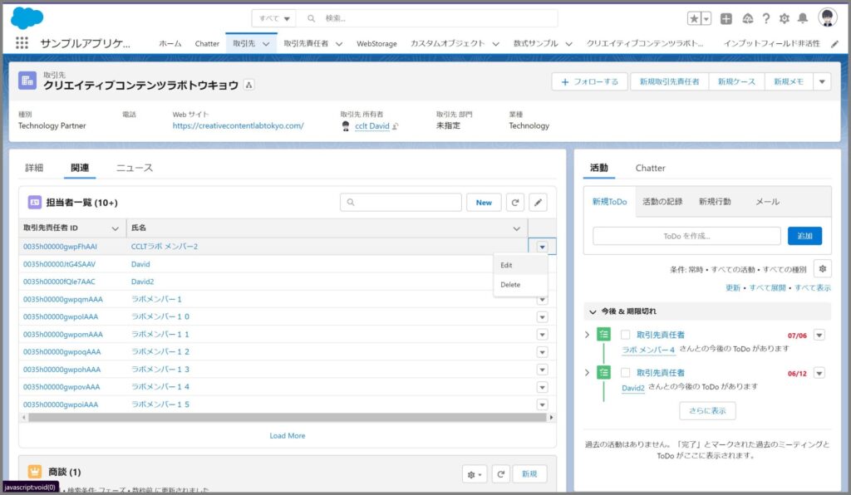The width and height of the screenshot is (851, 495).
Task: Check the ToDo box for ラボ メンバー4
Action: pos(626,335)
